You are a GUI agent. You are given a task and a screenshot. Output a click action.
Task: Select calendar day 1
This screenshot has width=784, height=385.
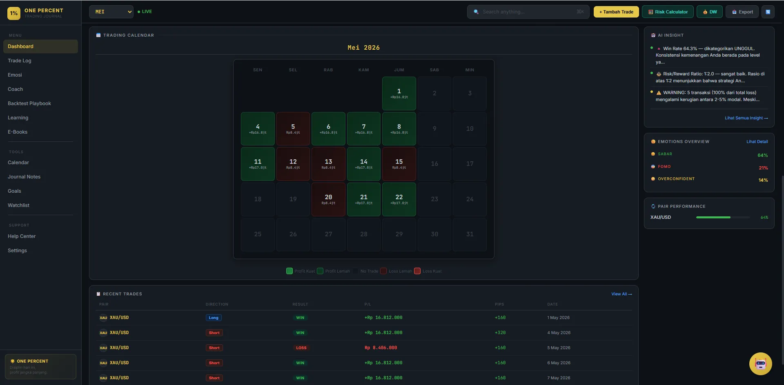coord(399,93)
